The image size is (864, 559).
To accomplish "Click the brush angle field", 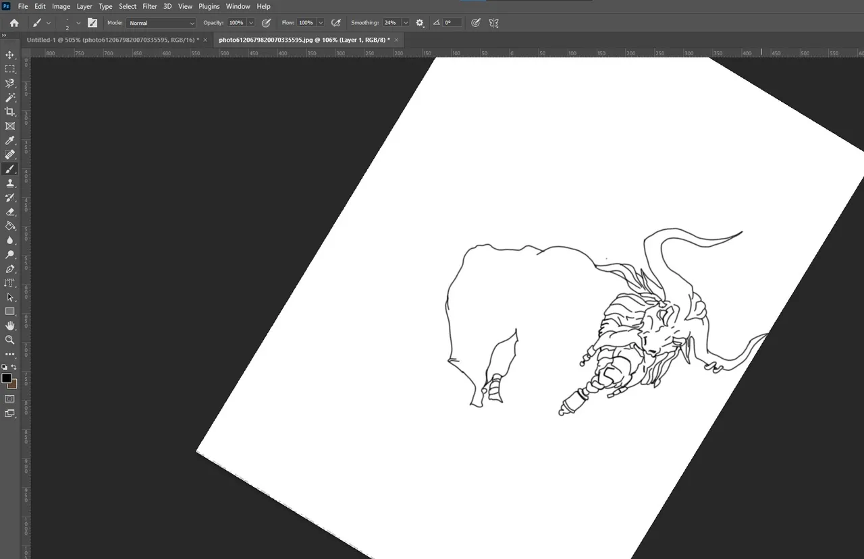I will point(452,23).
